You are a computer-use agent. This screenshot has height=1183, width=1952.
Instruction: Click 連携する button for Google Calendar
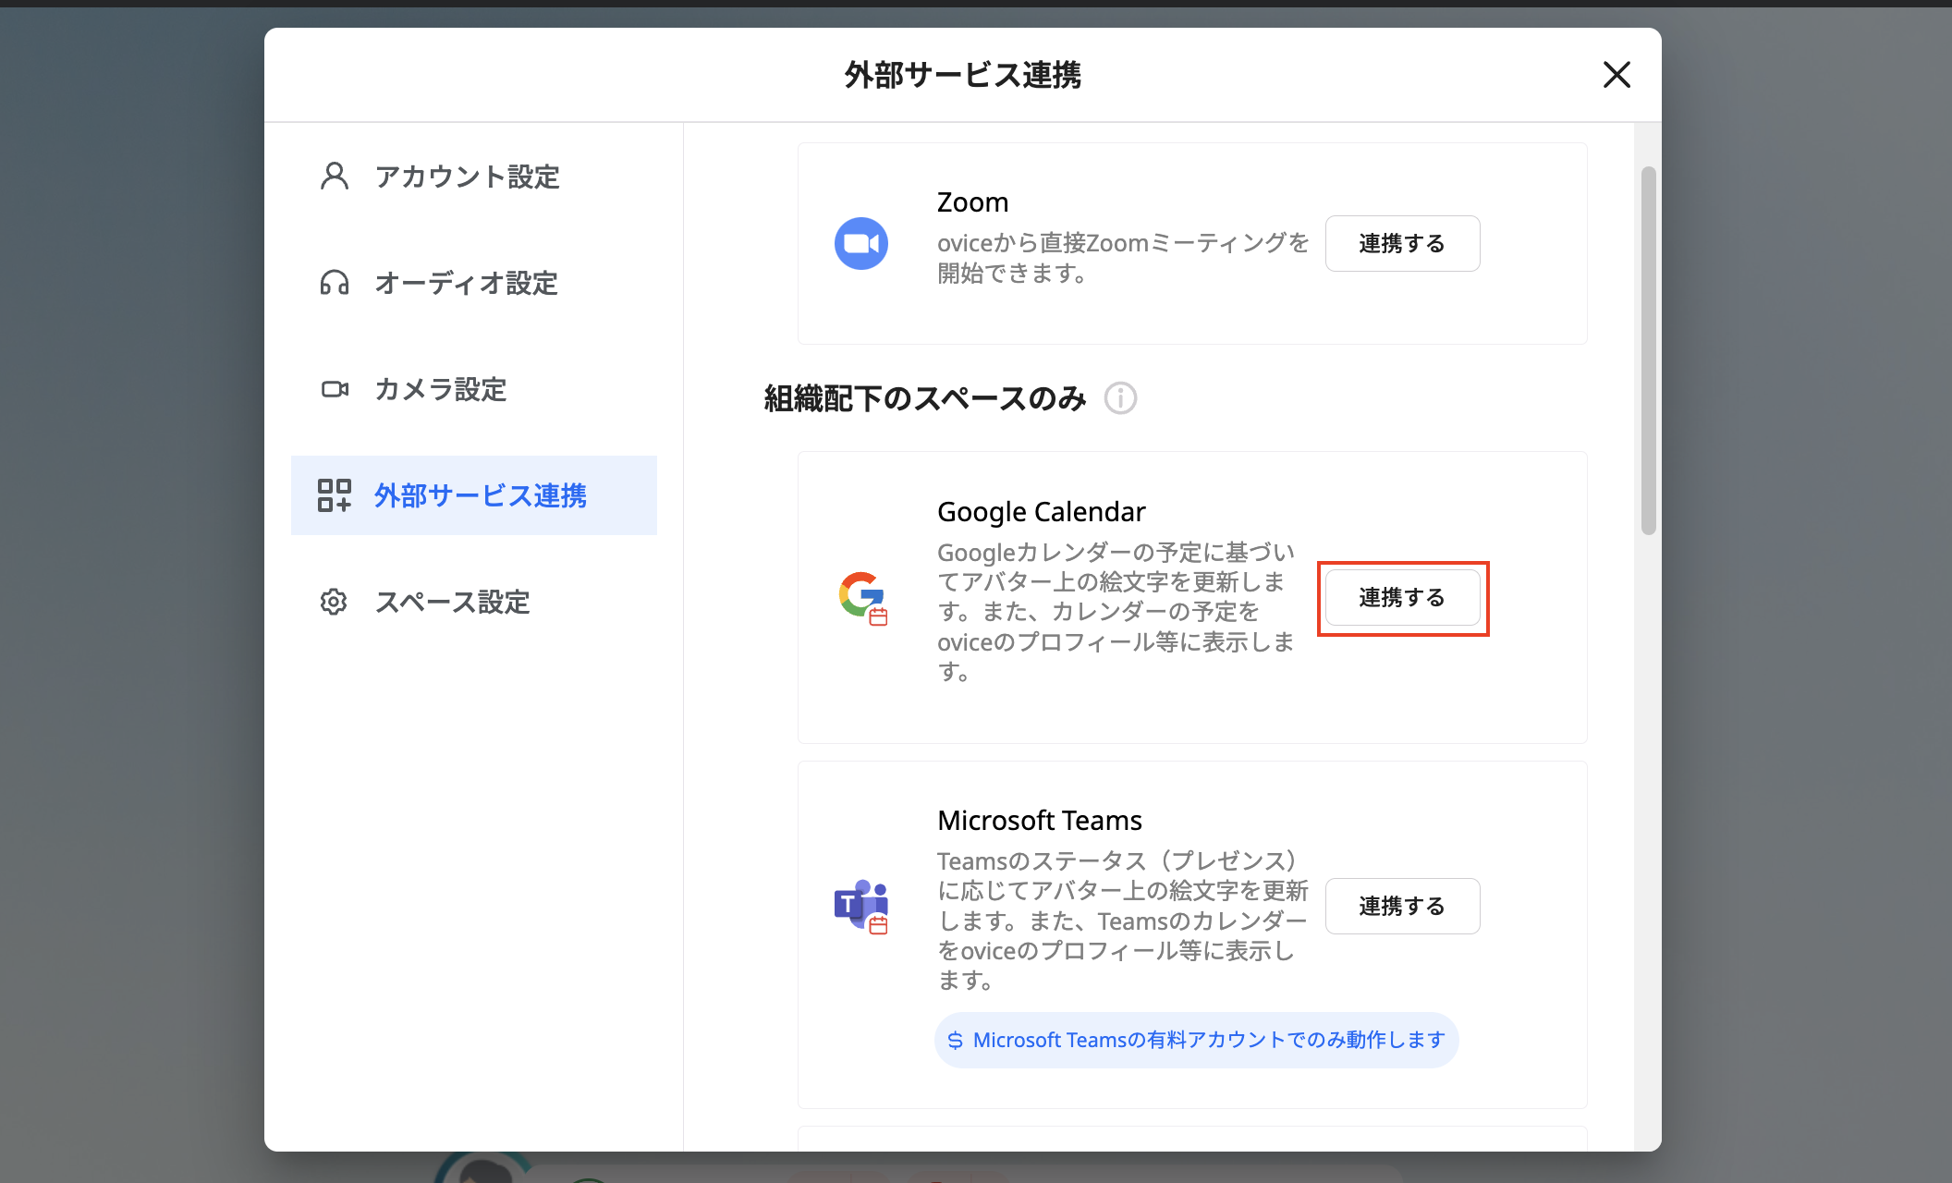pyautogui.click(x=1402, y=598)
